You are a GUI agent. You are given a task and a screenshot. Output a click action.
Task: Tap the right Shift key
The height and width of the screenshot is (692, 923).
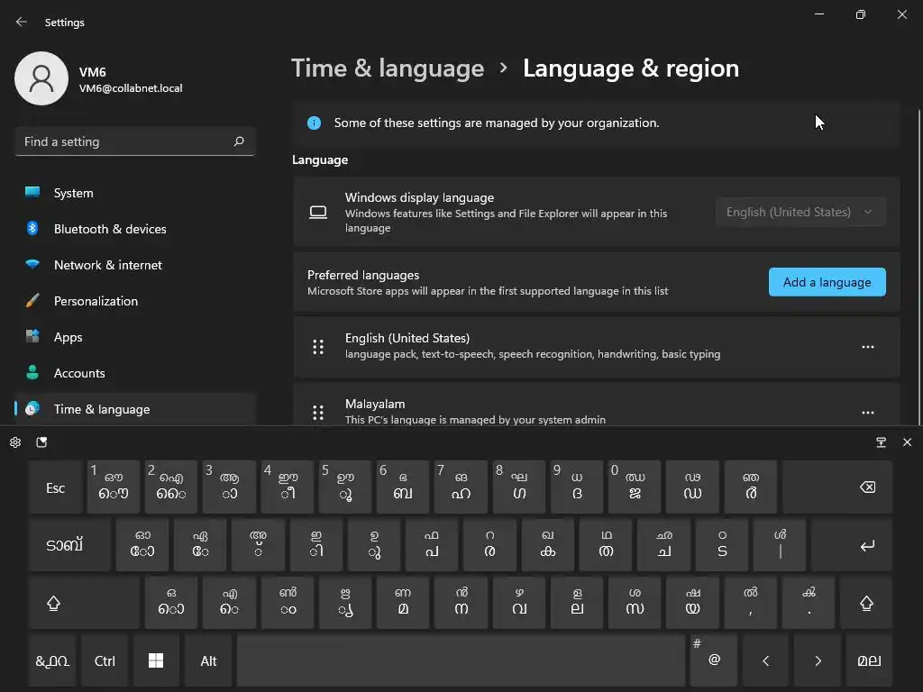click(866, 603)
